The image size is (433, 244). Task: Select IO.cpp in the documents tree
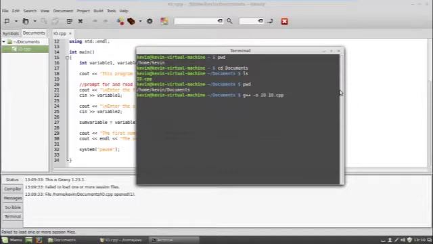pyautogui.click(x=24, y=49)
